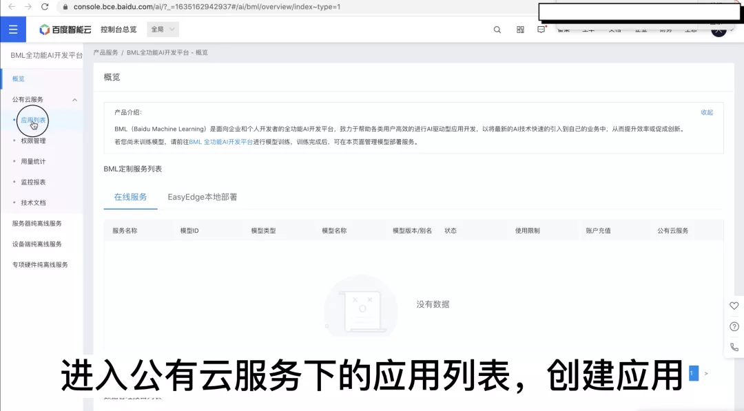Viewport: 744px width, 411px height.
Task: Open the hamburger menu button
Action: 13,30
